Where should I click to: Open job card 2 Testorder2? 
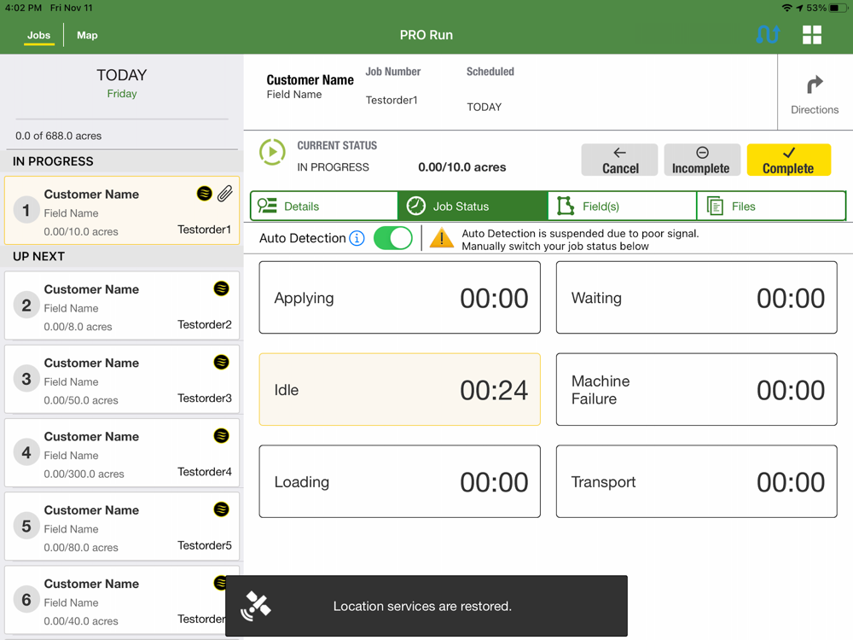click(x=122, y=305)
